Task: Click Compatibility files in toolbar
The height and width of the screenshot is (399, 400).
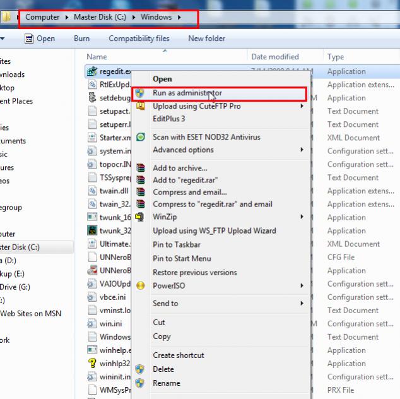Action: (x=139, y=39)
